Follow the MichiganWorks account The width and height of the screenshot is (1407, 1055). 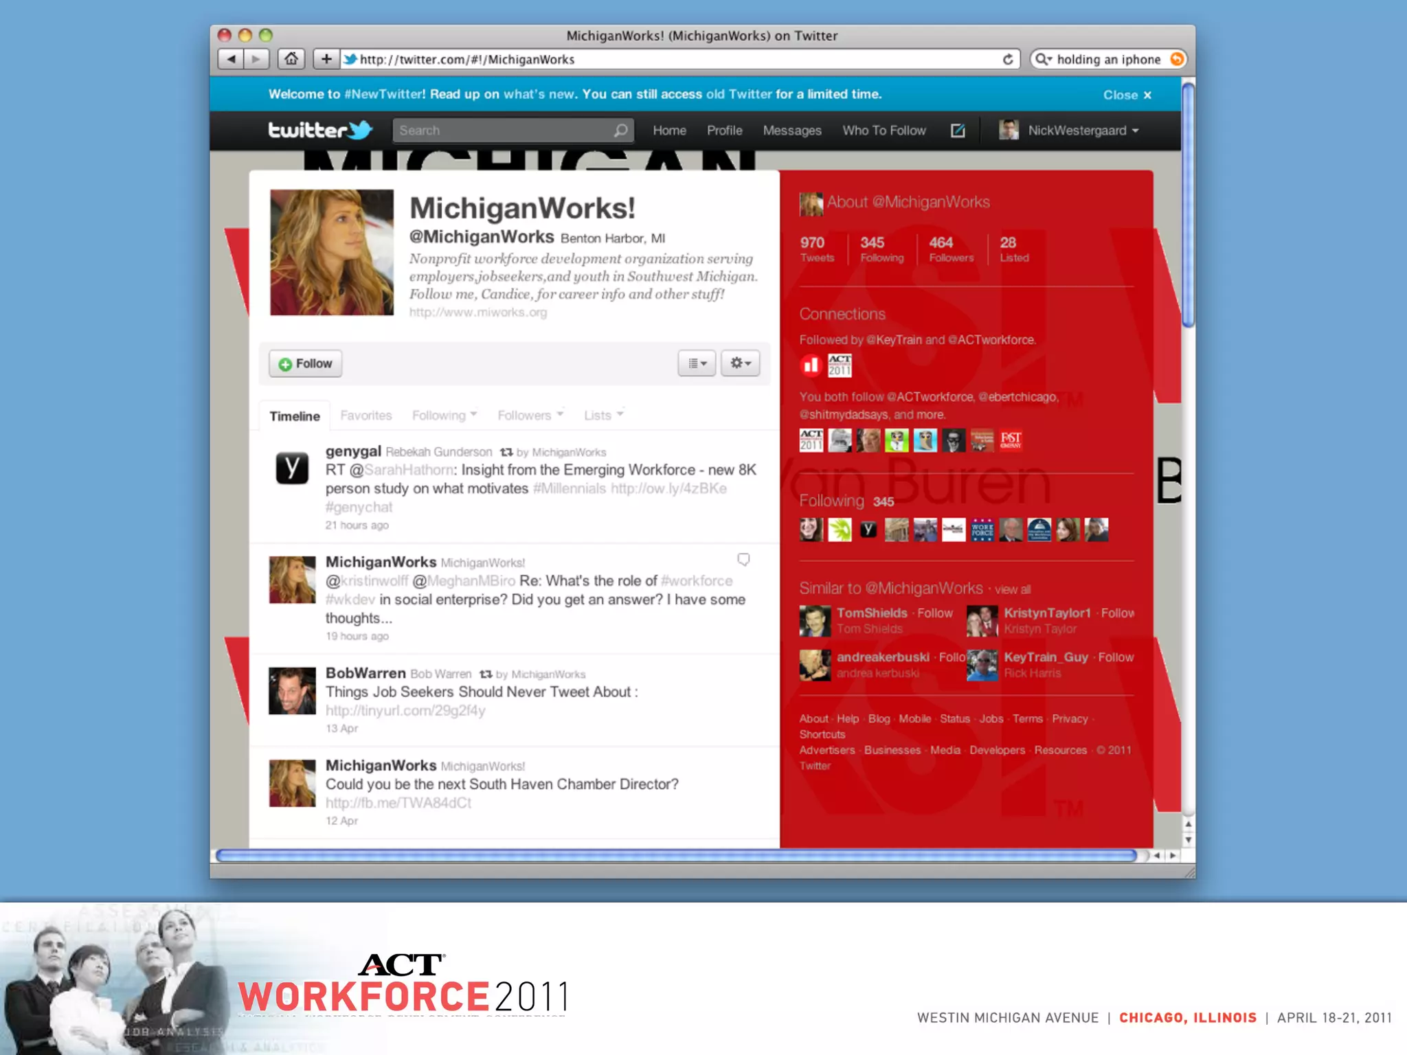[306, 363]
